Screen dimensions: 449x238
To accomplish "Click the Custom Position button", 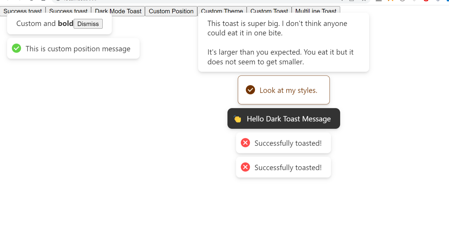I will point(171,11).
